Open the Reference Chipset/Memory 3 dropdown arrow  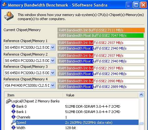[53, 73]
